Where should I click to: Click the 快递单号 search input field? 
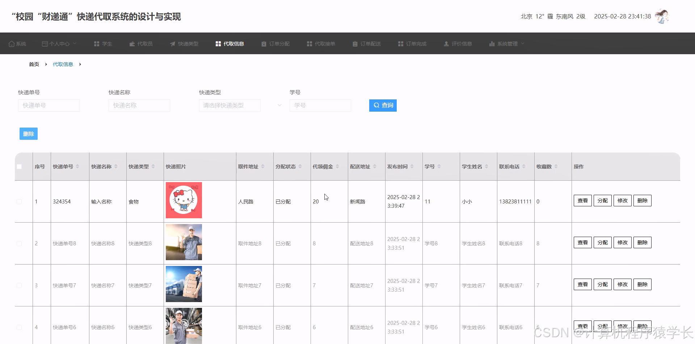click(x=49, y=106)
